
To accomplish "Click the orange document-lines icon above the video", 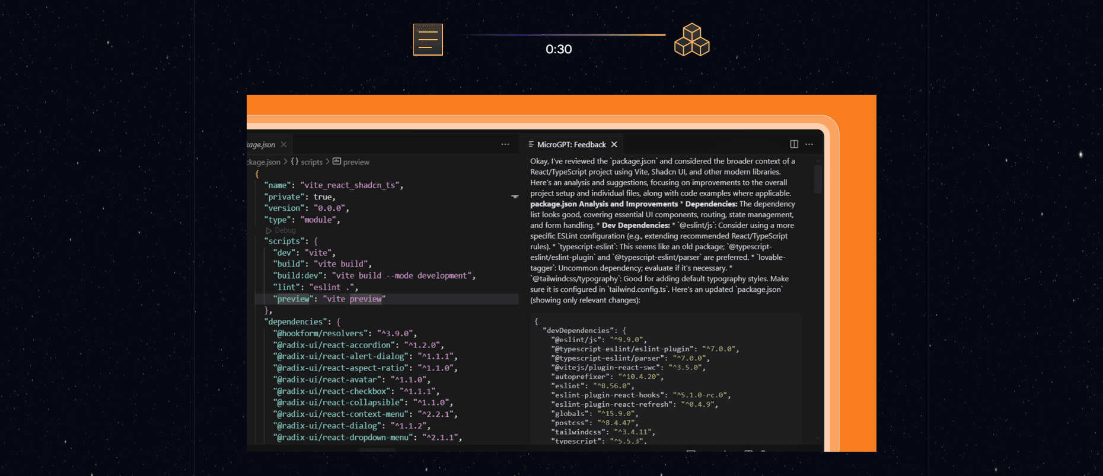I will coord(428,40).
